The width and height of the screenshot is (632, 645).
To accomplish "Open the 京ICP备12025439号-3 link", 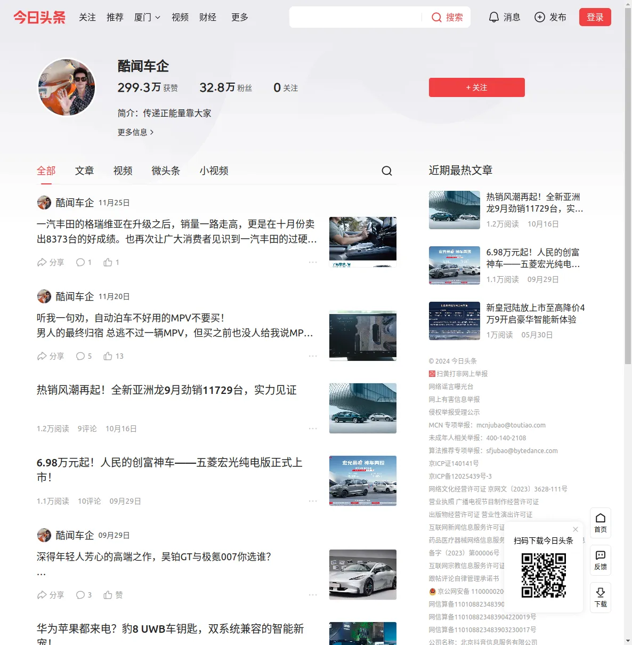I will tap(460, 476).
